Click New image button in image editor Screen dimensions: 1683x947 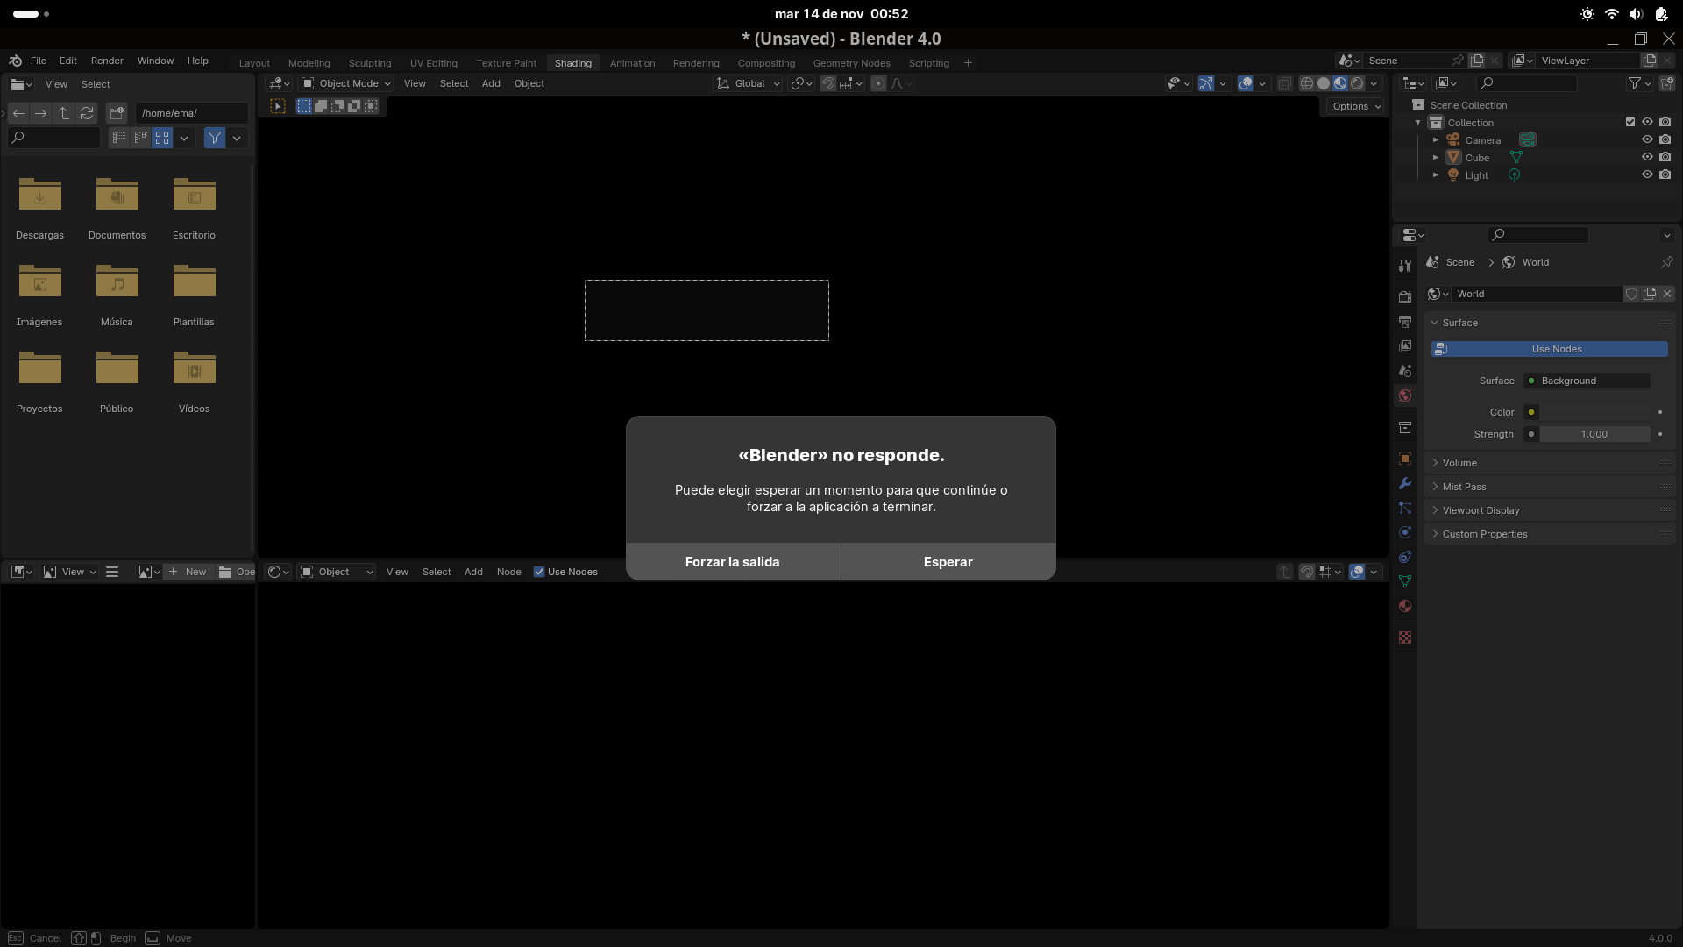pos(188,572)
